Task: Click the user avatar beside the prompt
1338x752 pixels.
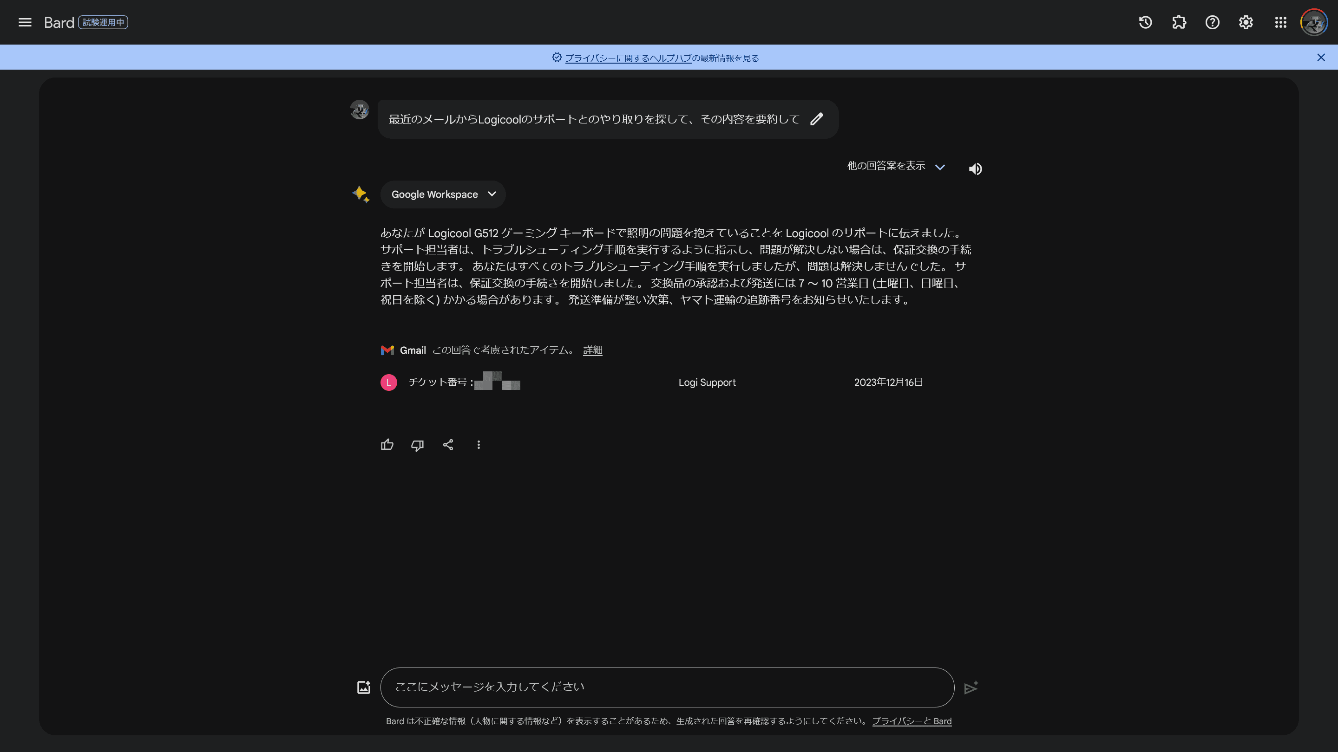Action: [x=360, y=110]
